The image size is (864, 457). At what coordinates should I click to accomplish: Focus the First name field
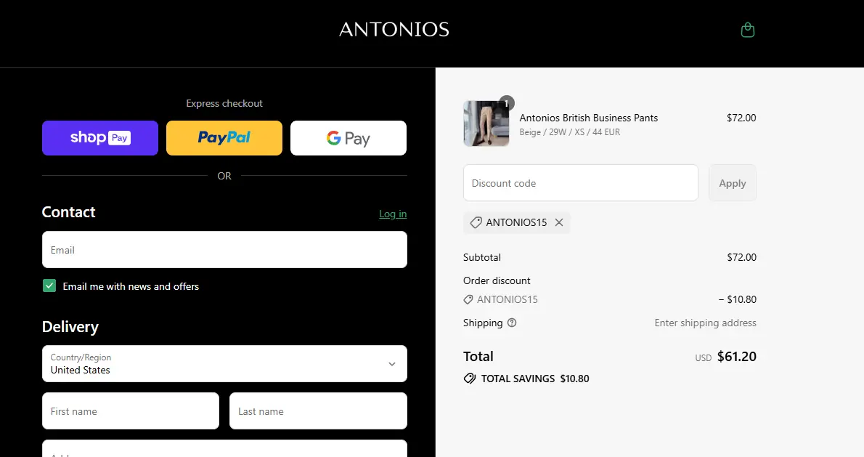click(131, 411)
